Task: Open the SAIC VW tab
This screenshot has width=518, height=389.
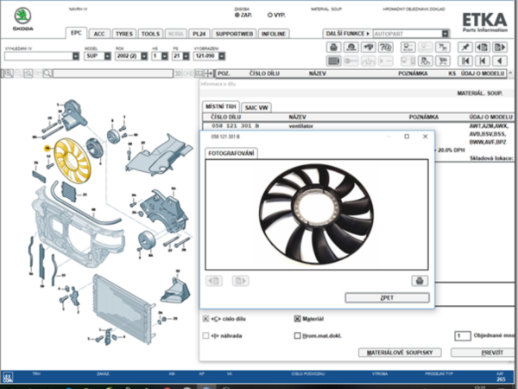Action: point(256,108)
